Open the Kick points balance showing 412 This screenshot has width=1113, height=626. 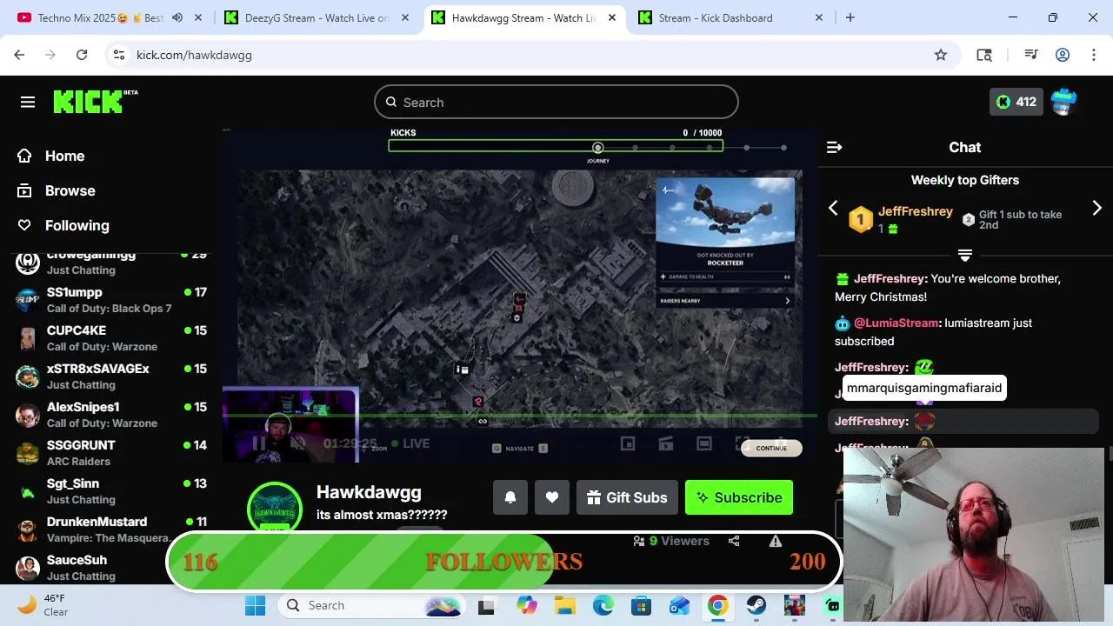pos(1016,102)
